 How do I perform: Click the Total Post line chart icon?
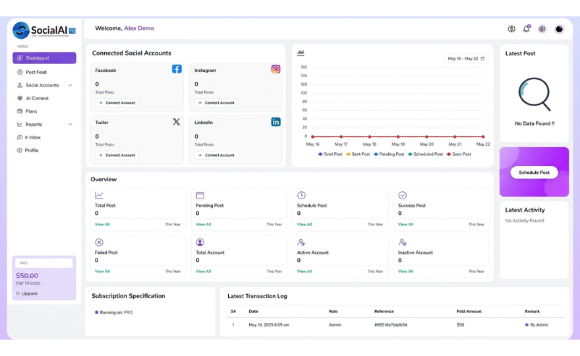coord(99,195)
